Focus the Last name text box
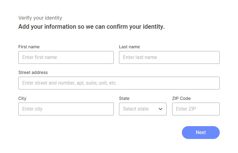238x153 pixels. [169, 57]
